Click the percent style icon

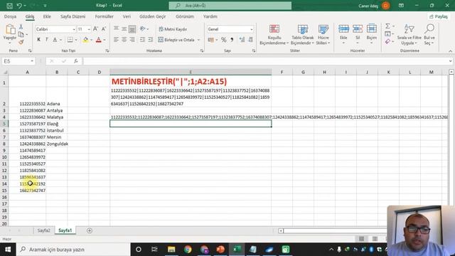[x=223, y=40]
